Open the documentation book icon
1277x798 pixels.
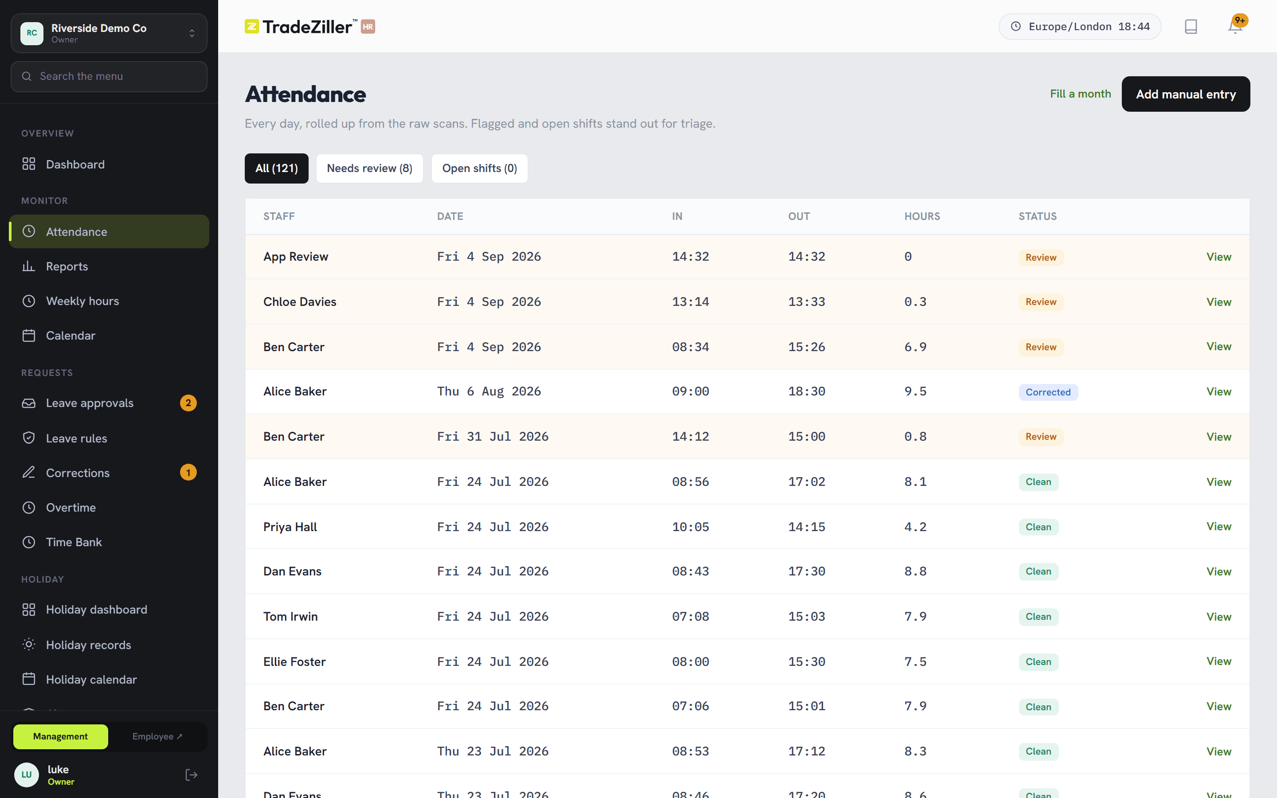coord(1191,27)
